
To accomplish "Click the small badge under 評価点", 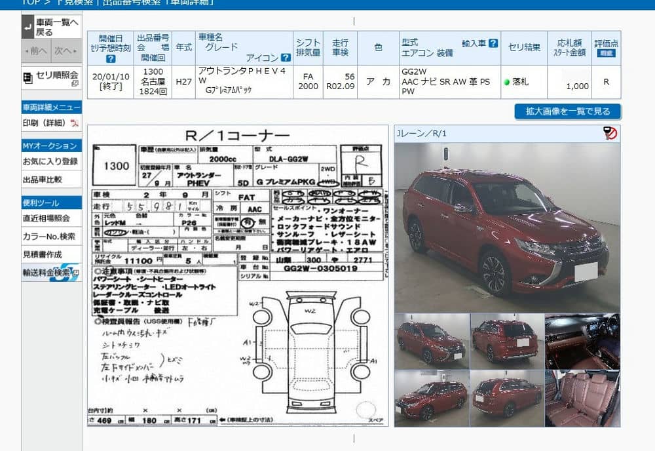I will [x=606, y=54].
